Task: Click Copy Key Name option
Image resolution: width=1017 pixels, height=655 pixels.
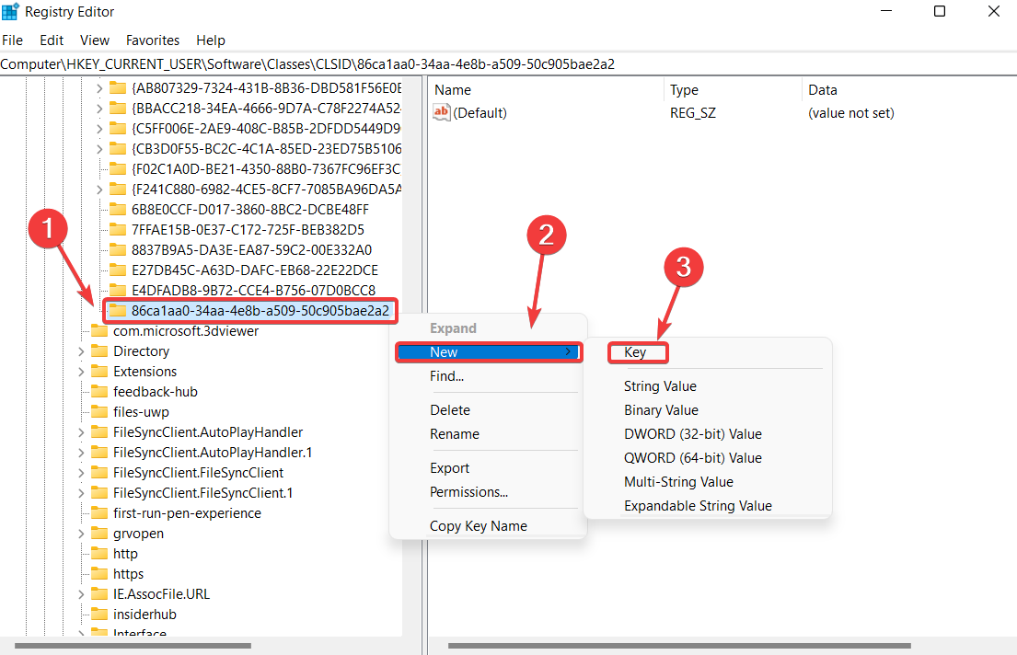Action: 478,525
